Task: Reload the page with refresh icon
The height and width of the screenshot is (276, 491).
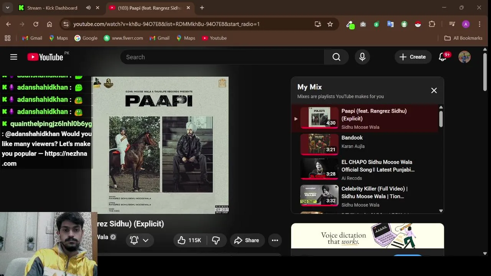Action: (x=36, y=24)
